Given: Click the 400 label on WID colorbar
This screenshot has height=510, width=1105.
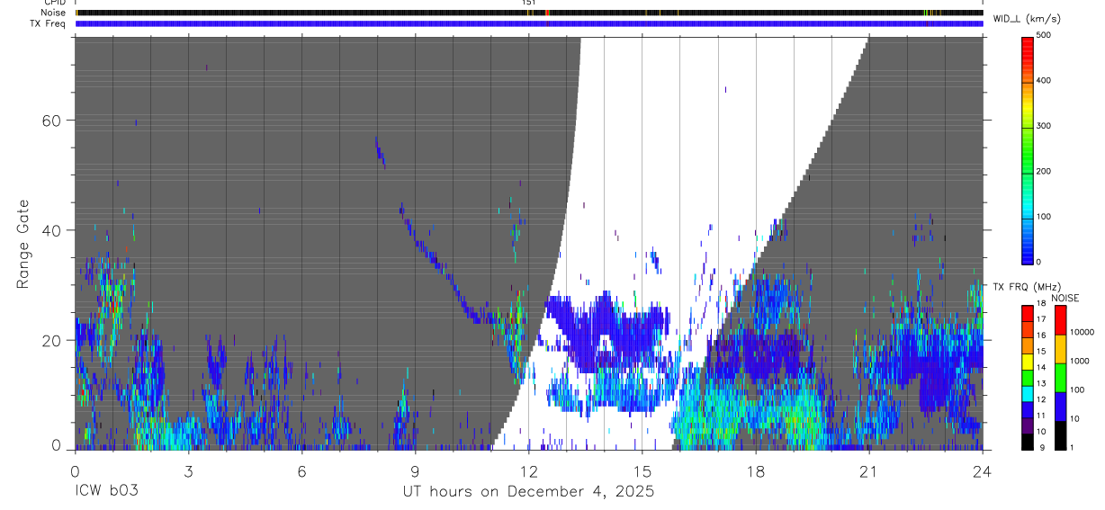Looking at the screenshot, I should coord(1043,80).
